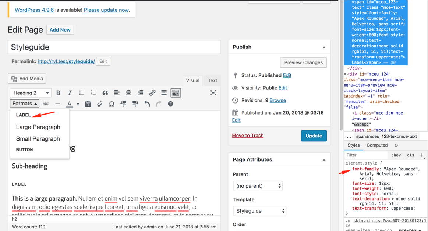Apply blockquote formatting
Image resolution: width=428 pixels, height=231 pixels.
(x=105, y=93)
